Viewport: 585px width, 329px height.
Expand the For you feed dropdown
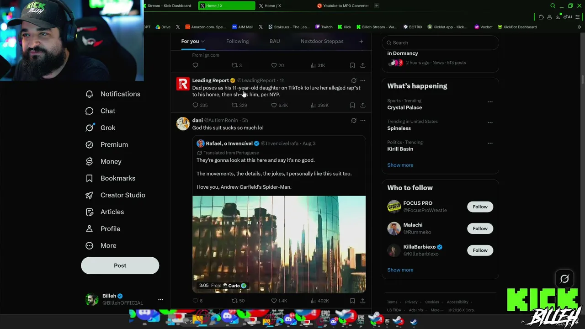pyautogui.click(x=193, y=41)
